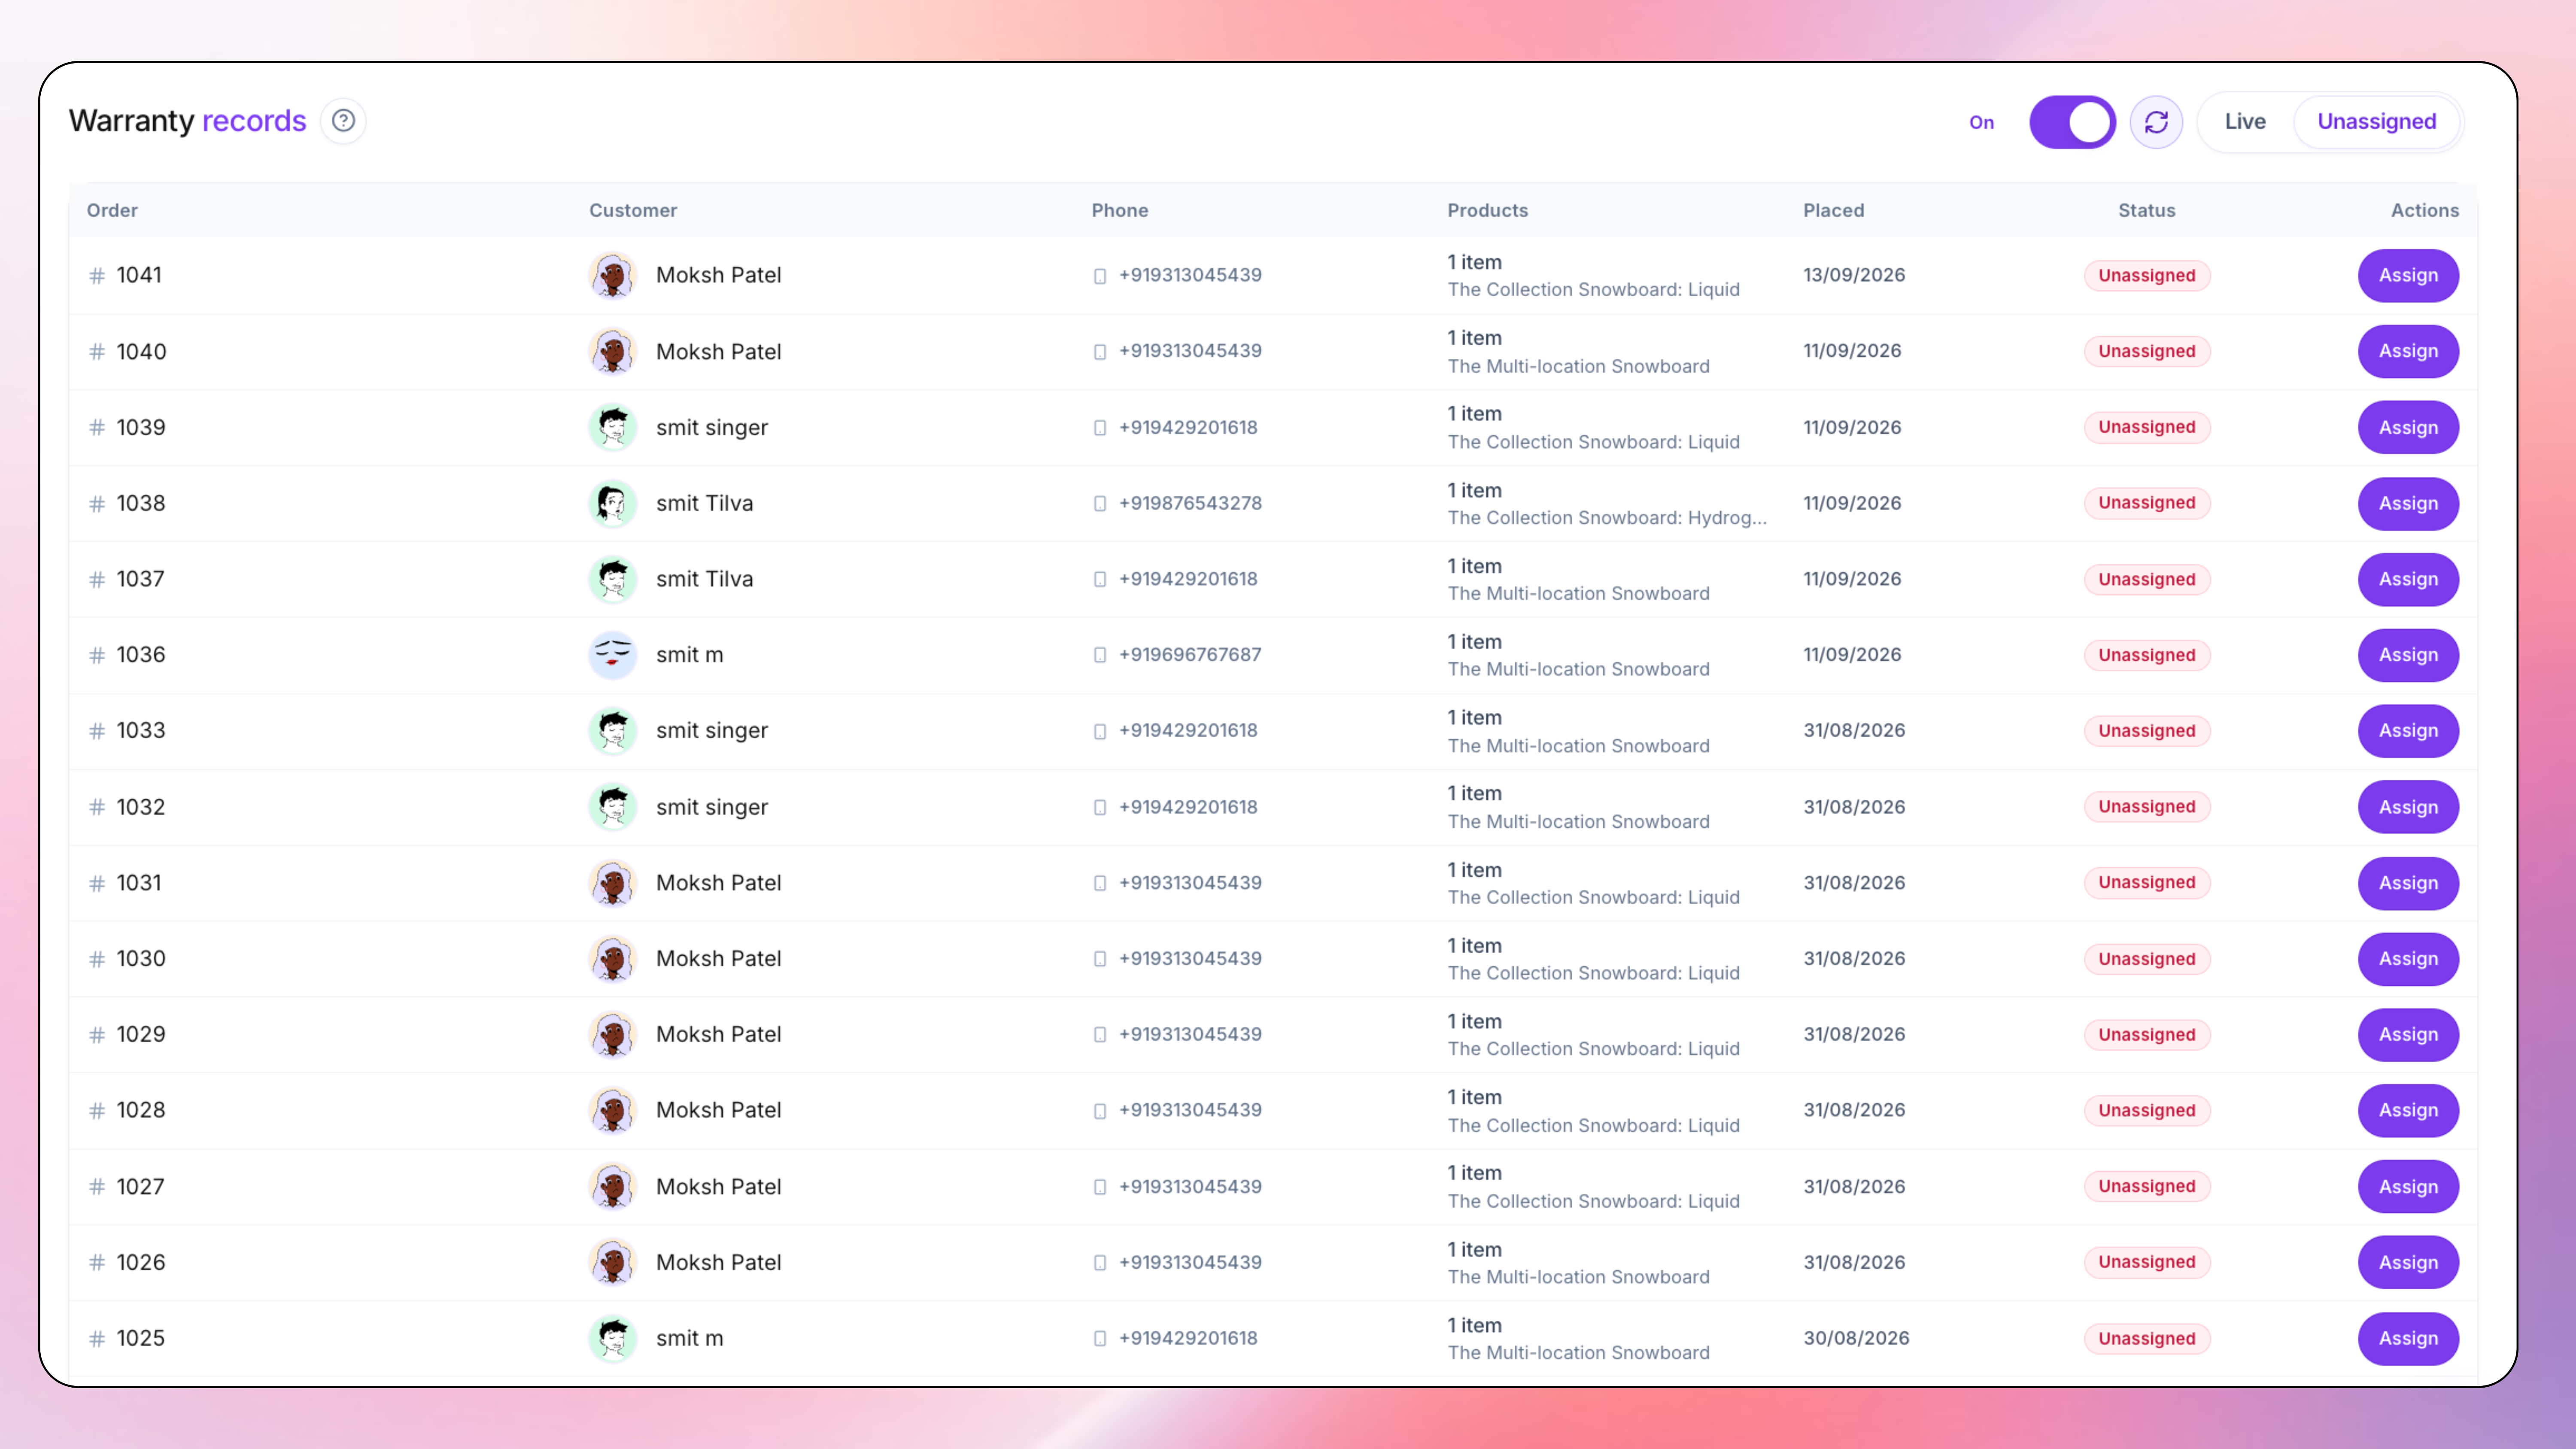
Task: Assign order 1029
Action: pos(2408,1035)
